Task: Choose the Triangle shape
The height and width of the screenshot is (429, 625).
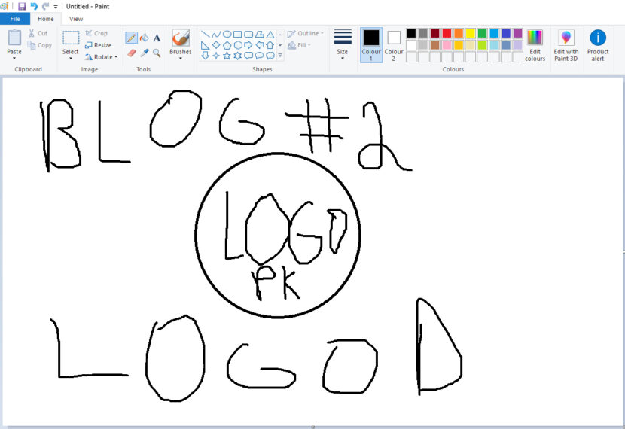Action: [270, 35]
